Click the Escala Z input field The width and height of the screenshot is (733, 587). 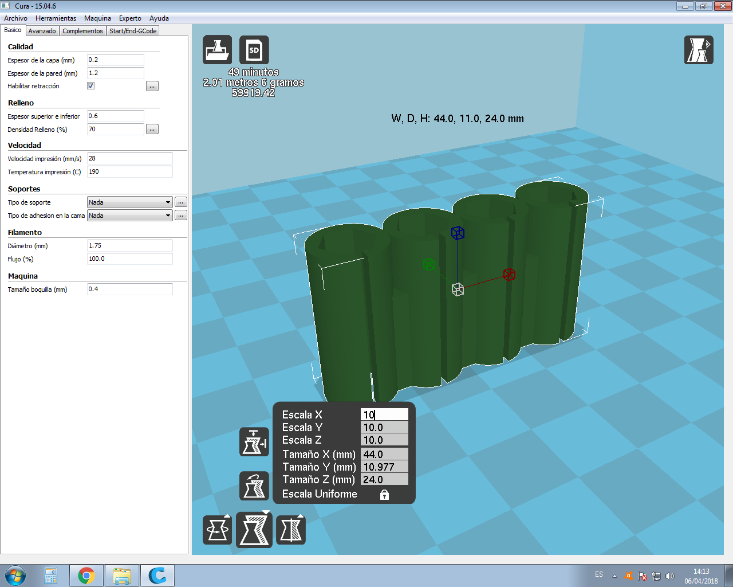tap(385, 440)
